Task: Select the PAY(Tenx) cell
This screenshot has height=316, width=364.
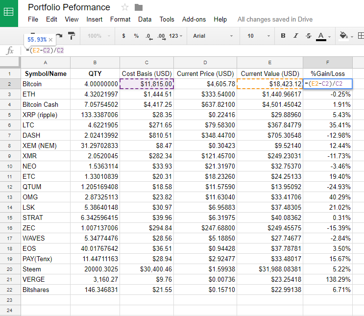Action: tap(46, 259)
